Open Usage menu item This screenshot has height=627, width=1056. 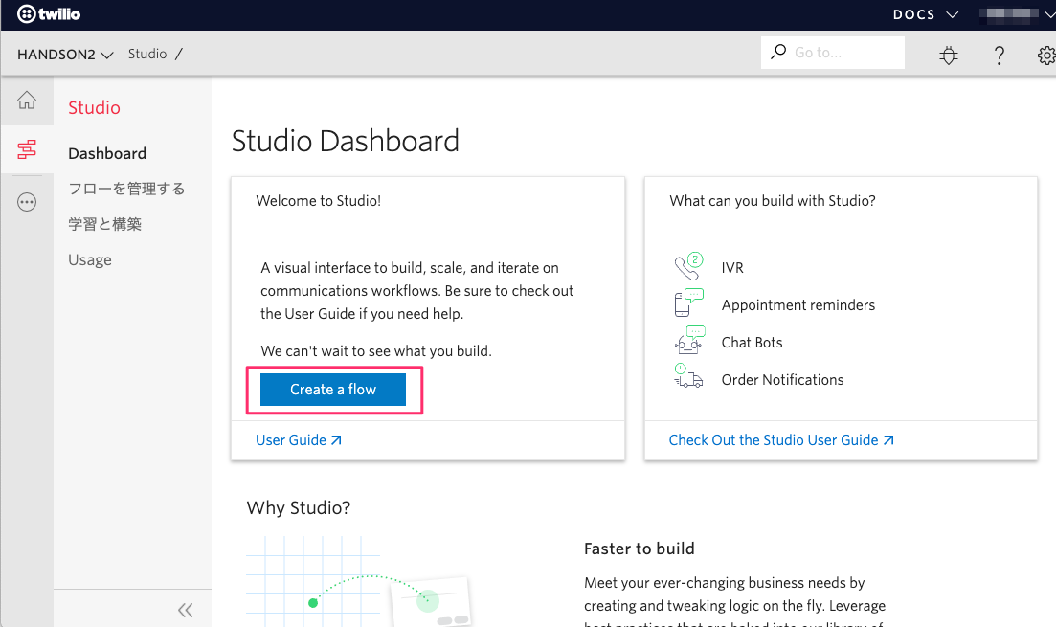point(90,260)
